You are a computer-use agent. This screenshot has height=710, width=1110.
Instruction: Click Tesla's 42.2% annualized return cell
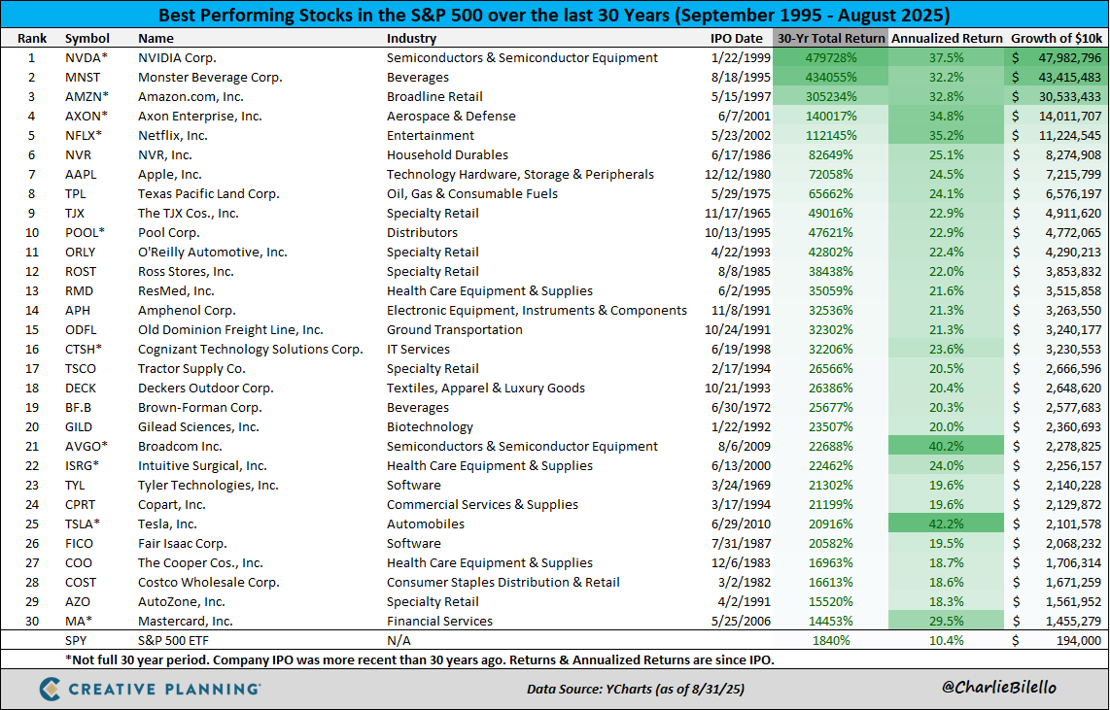click(947, 524)
